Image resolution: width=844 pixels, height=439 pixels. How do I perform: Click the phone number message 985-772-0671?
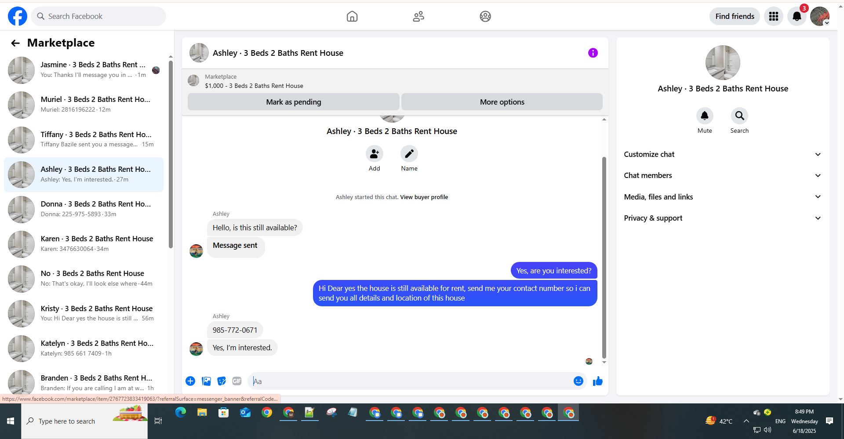pos(235,330)
